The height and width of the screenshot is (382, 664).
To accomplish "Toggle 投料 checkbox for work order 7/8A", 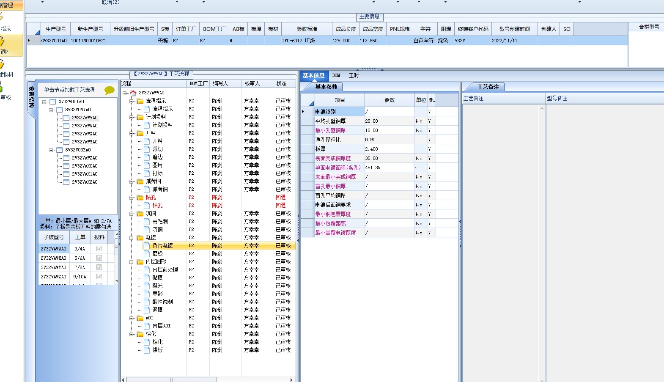I will point(99,267).
